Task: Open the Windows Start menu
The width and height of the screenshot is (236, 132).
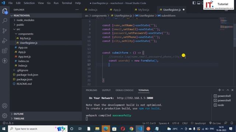Action: [4, 129]
